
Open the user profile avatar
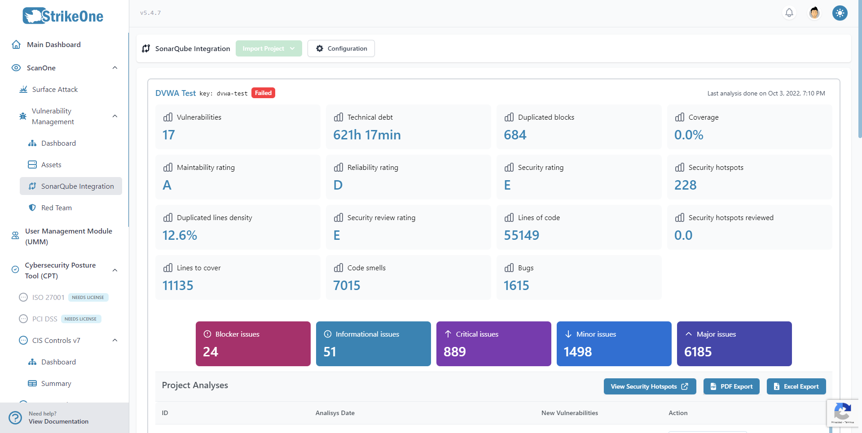tap(814, 13)
